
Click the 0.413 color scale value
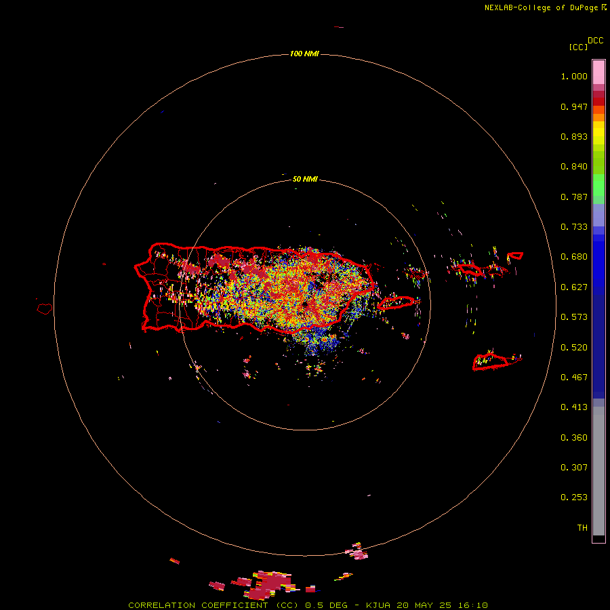pos(574,407)
